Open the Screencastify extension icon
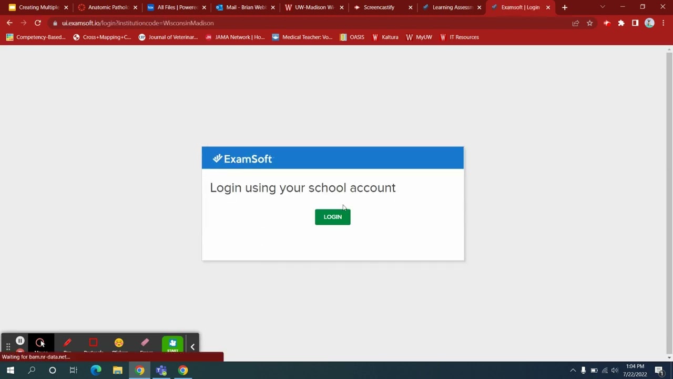Image resolution: width=673 pixels, height=379 pixels. (x=607, y=23)
